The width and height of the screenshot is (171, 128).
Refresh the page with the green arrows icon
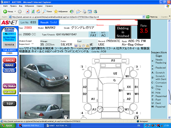[x=33, y=11]
